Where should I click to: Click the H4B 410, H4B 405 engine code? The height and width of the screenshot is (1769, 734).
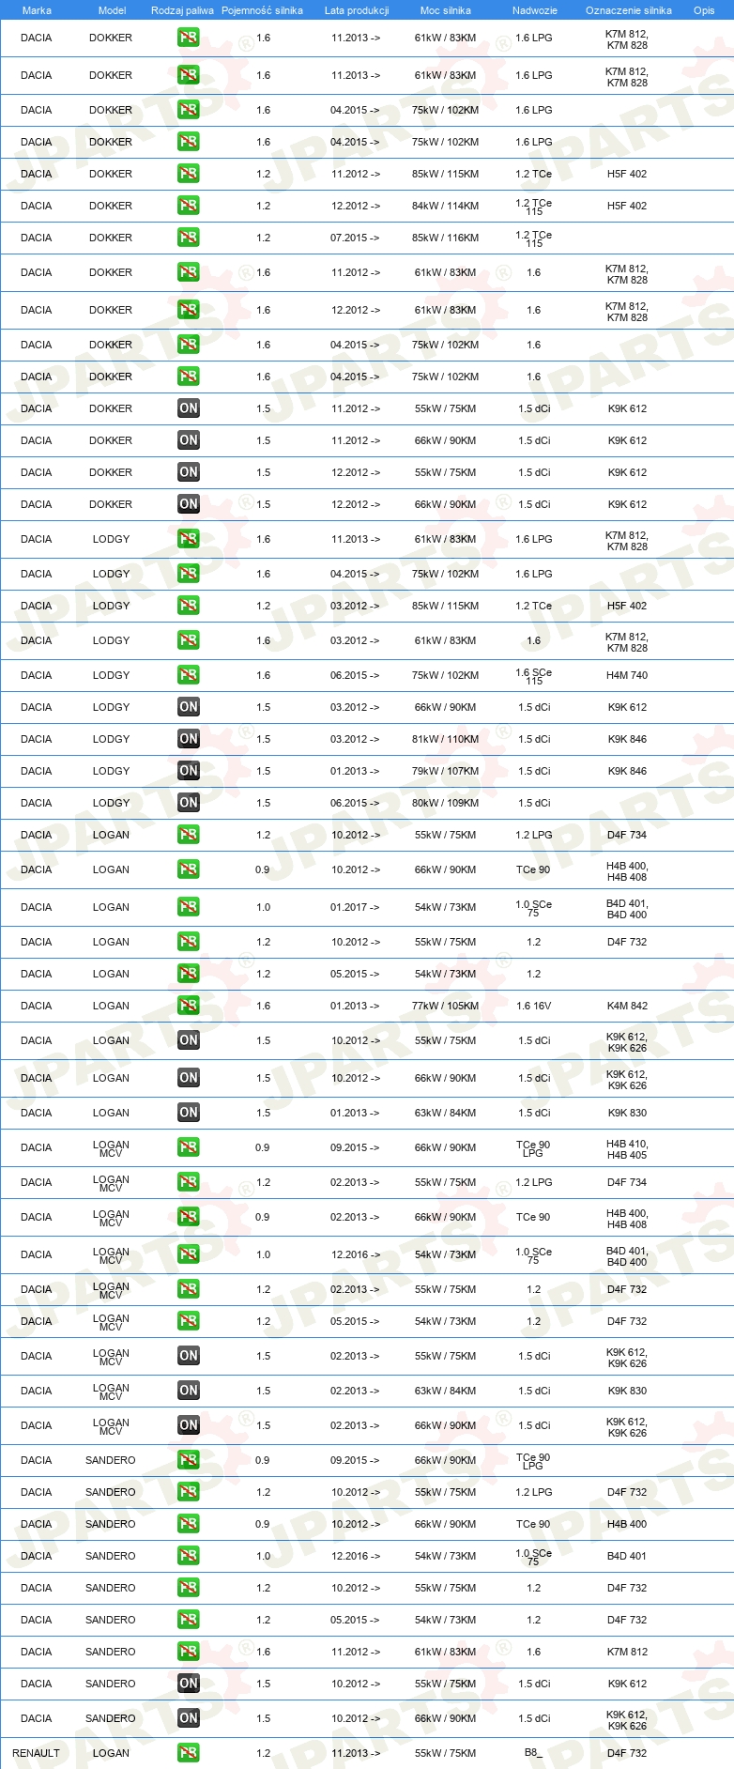pyautogui.click(x=627, y=1149)
